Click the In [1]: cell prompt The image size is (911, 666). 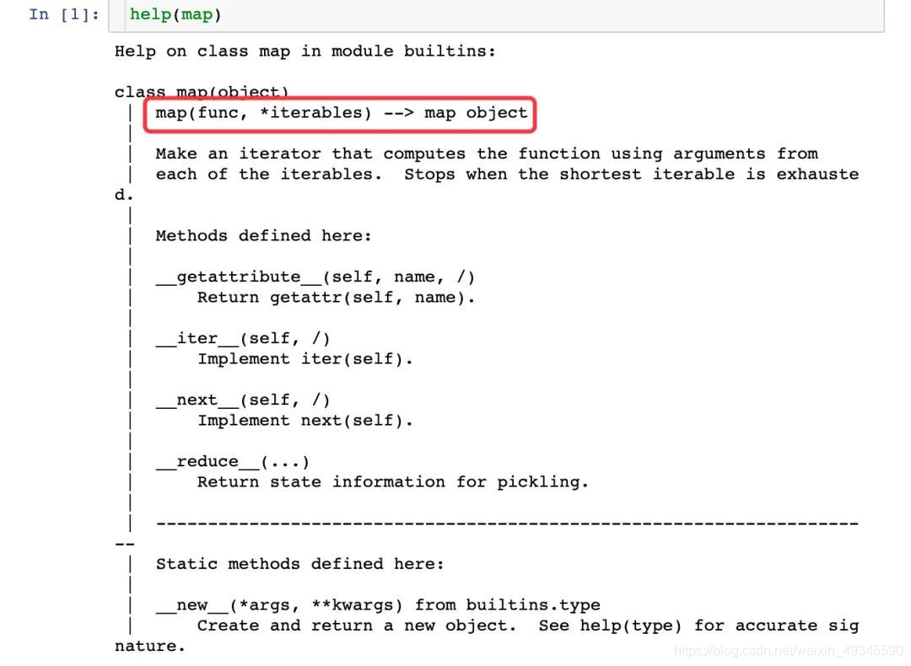point(64,14)
